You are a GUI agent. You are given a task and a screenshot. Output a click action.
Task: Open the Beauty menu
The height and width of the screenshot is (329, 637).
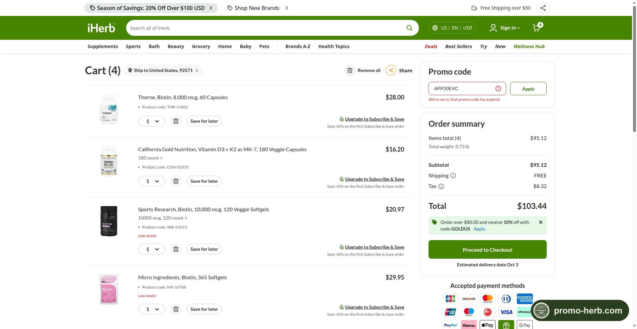tap(176, 46)
